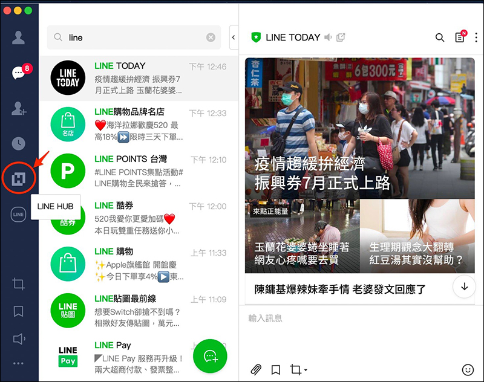
Task: Open LINE貼圖最前線 conversation
Action: click(x=139, y=311)
